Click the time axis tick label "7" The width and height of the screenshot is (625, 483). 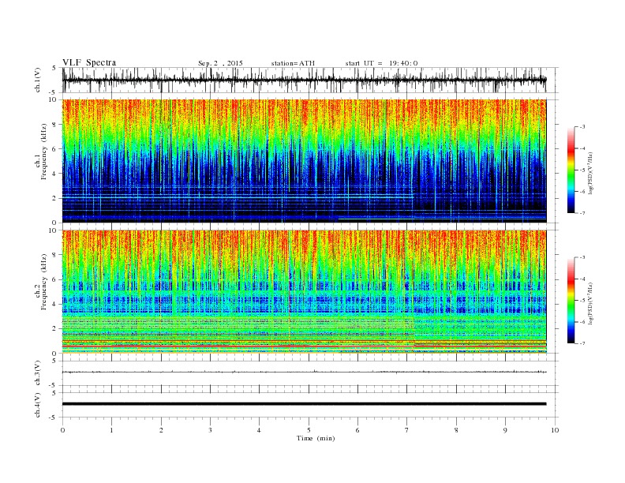pyautogui.click(x=407, y=430)
